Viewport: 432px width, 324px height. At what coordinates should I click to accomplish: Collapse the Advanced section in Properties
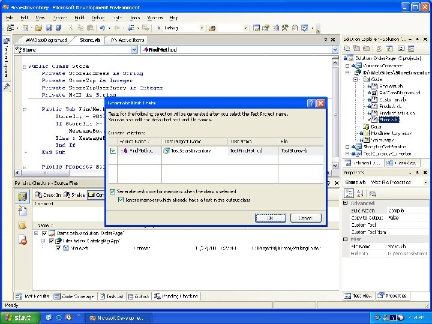tap(346, 203)
